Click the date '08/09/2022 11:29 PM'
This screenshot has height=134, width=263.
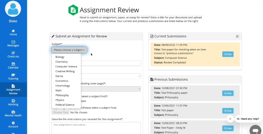(x=174, y=45)
